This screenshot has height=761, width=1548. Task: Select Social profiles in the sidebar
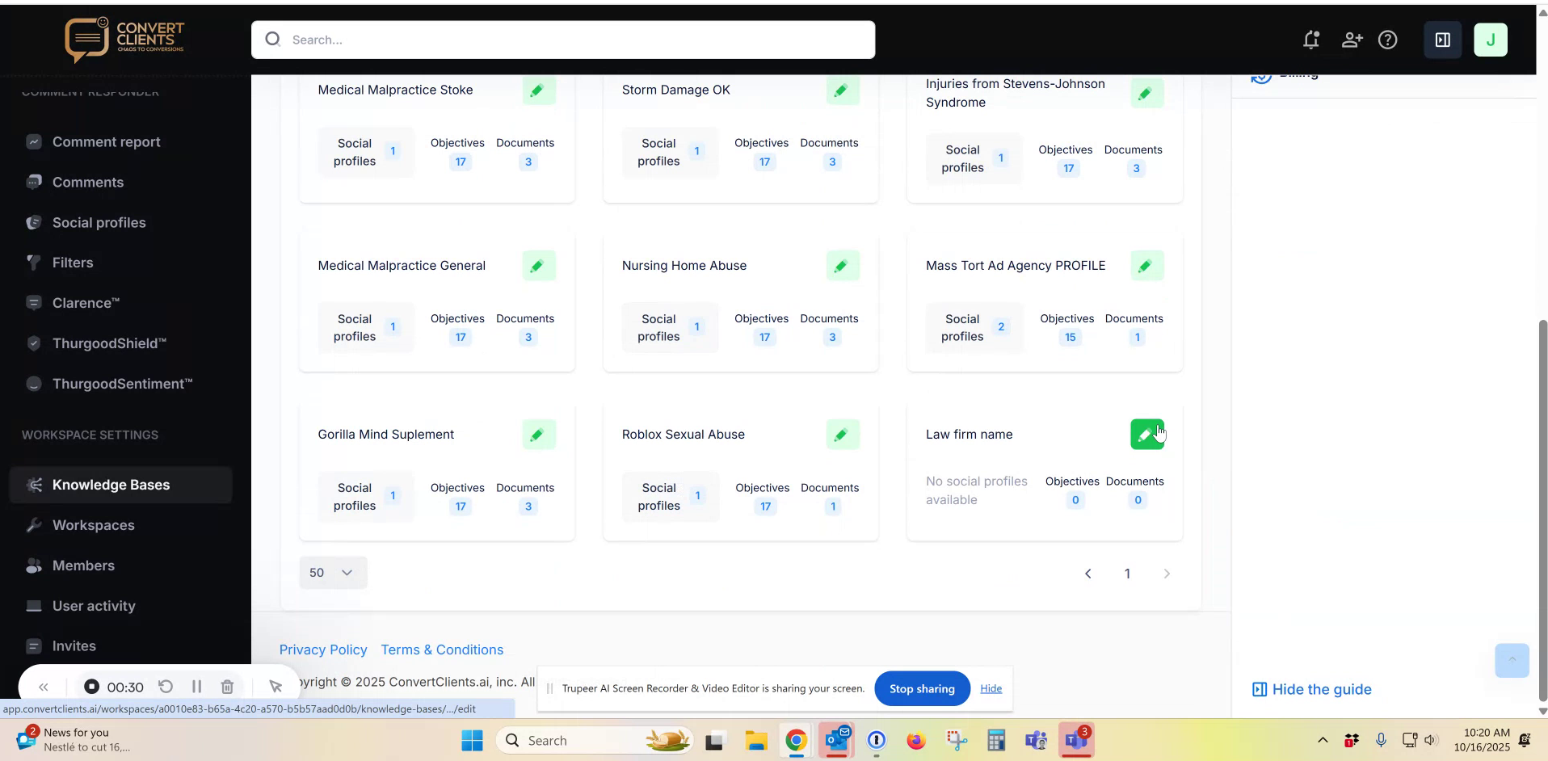[99, 222]
